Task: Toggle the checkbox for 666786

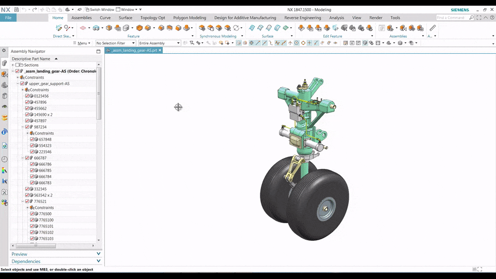Action: click(32, 164)
